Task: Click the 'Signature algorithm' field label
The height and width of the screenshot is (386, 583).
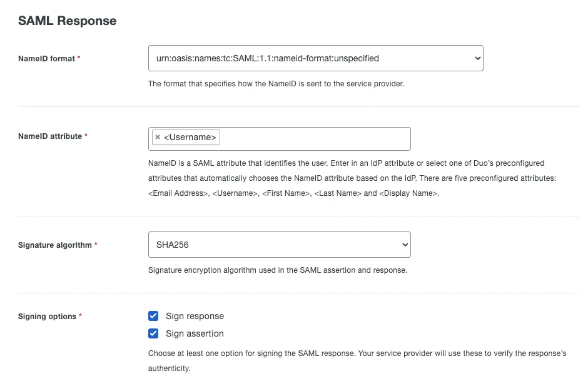Action: pyautogui.click(x=54, y=245)
